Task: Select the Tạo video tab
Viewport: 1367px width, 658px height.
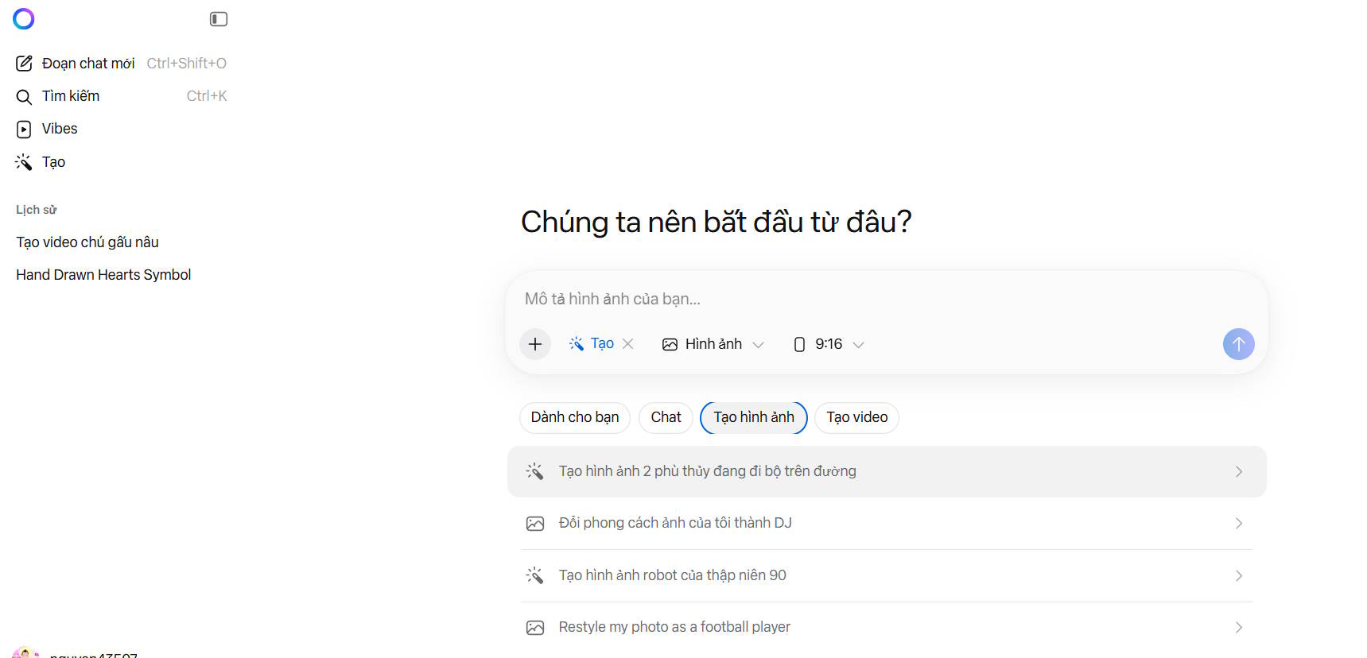Action: 856,417
